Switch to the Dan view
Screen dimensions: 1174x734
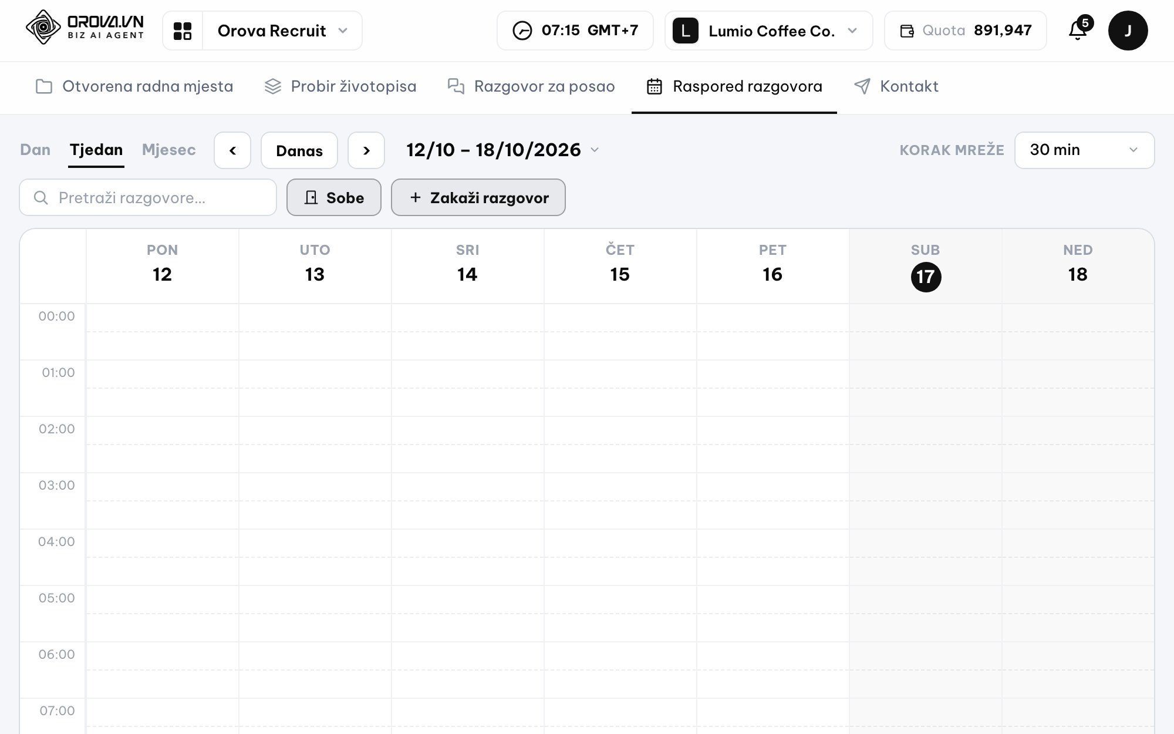35,150
